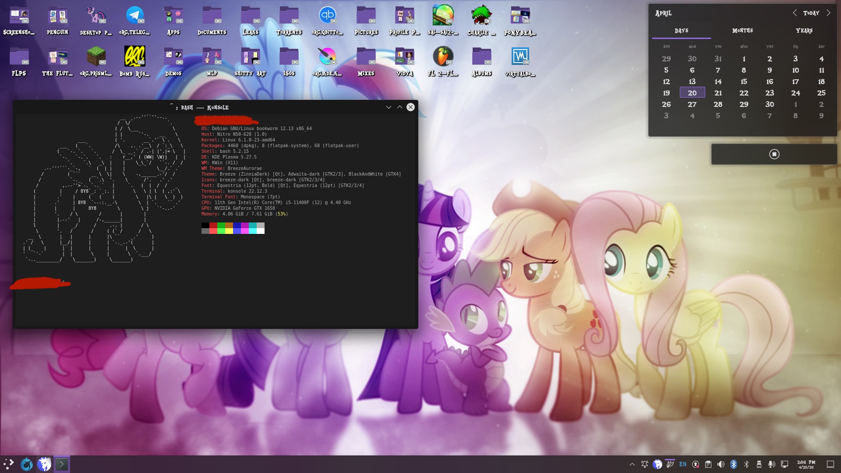The image size is (841, 473).
Task: Select April 20 in the calendar
Action: pyautogui.click(x=692, y=93)
